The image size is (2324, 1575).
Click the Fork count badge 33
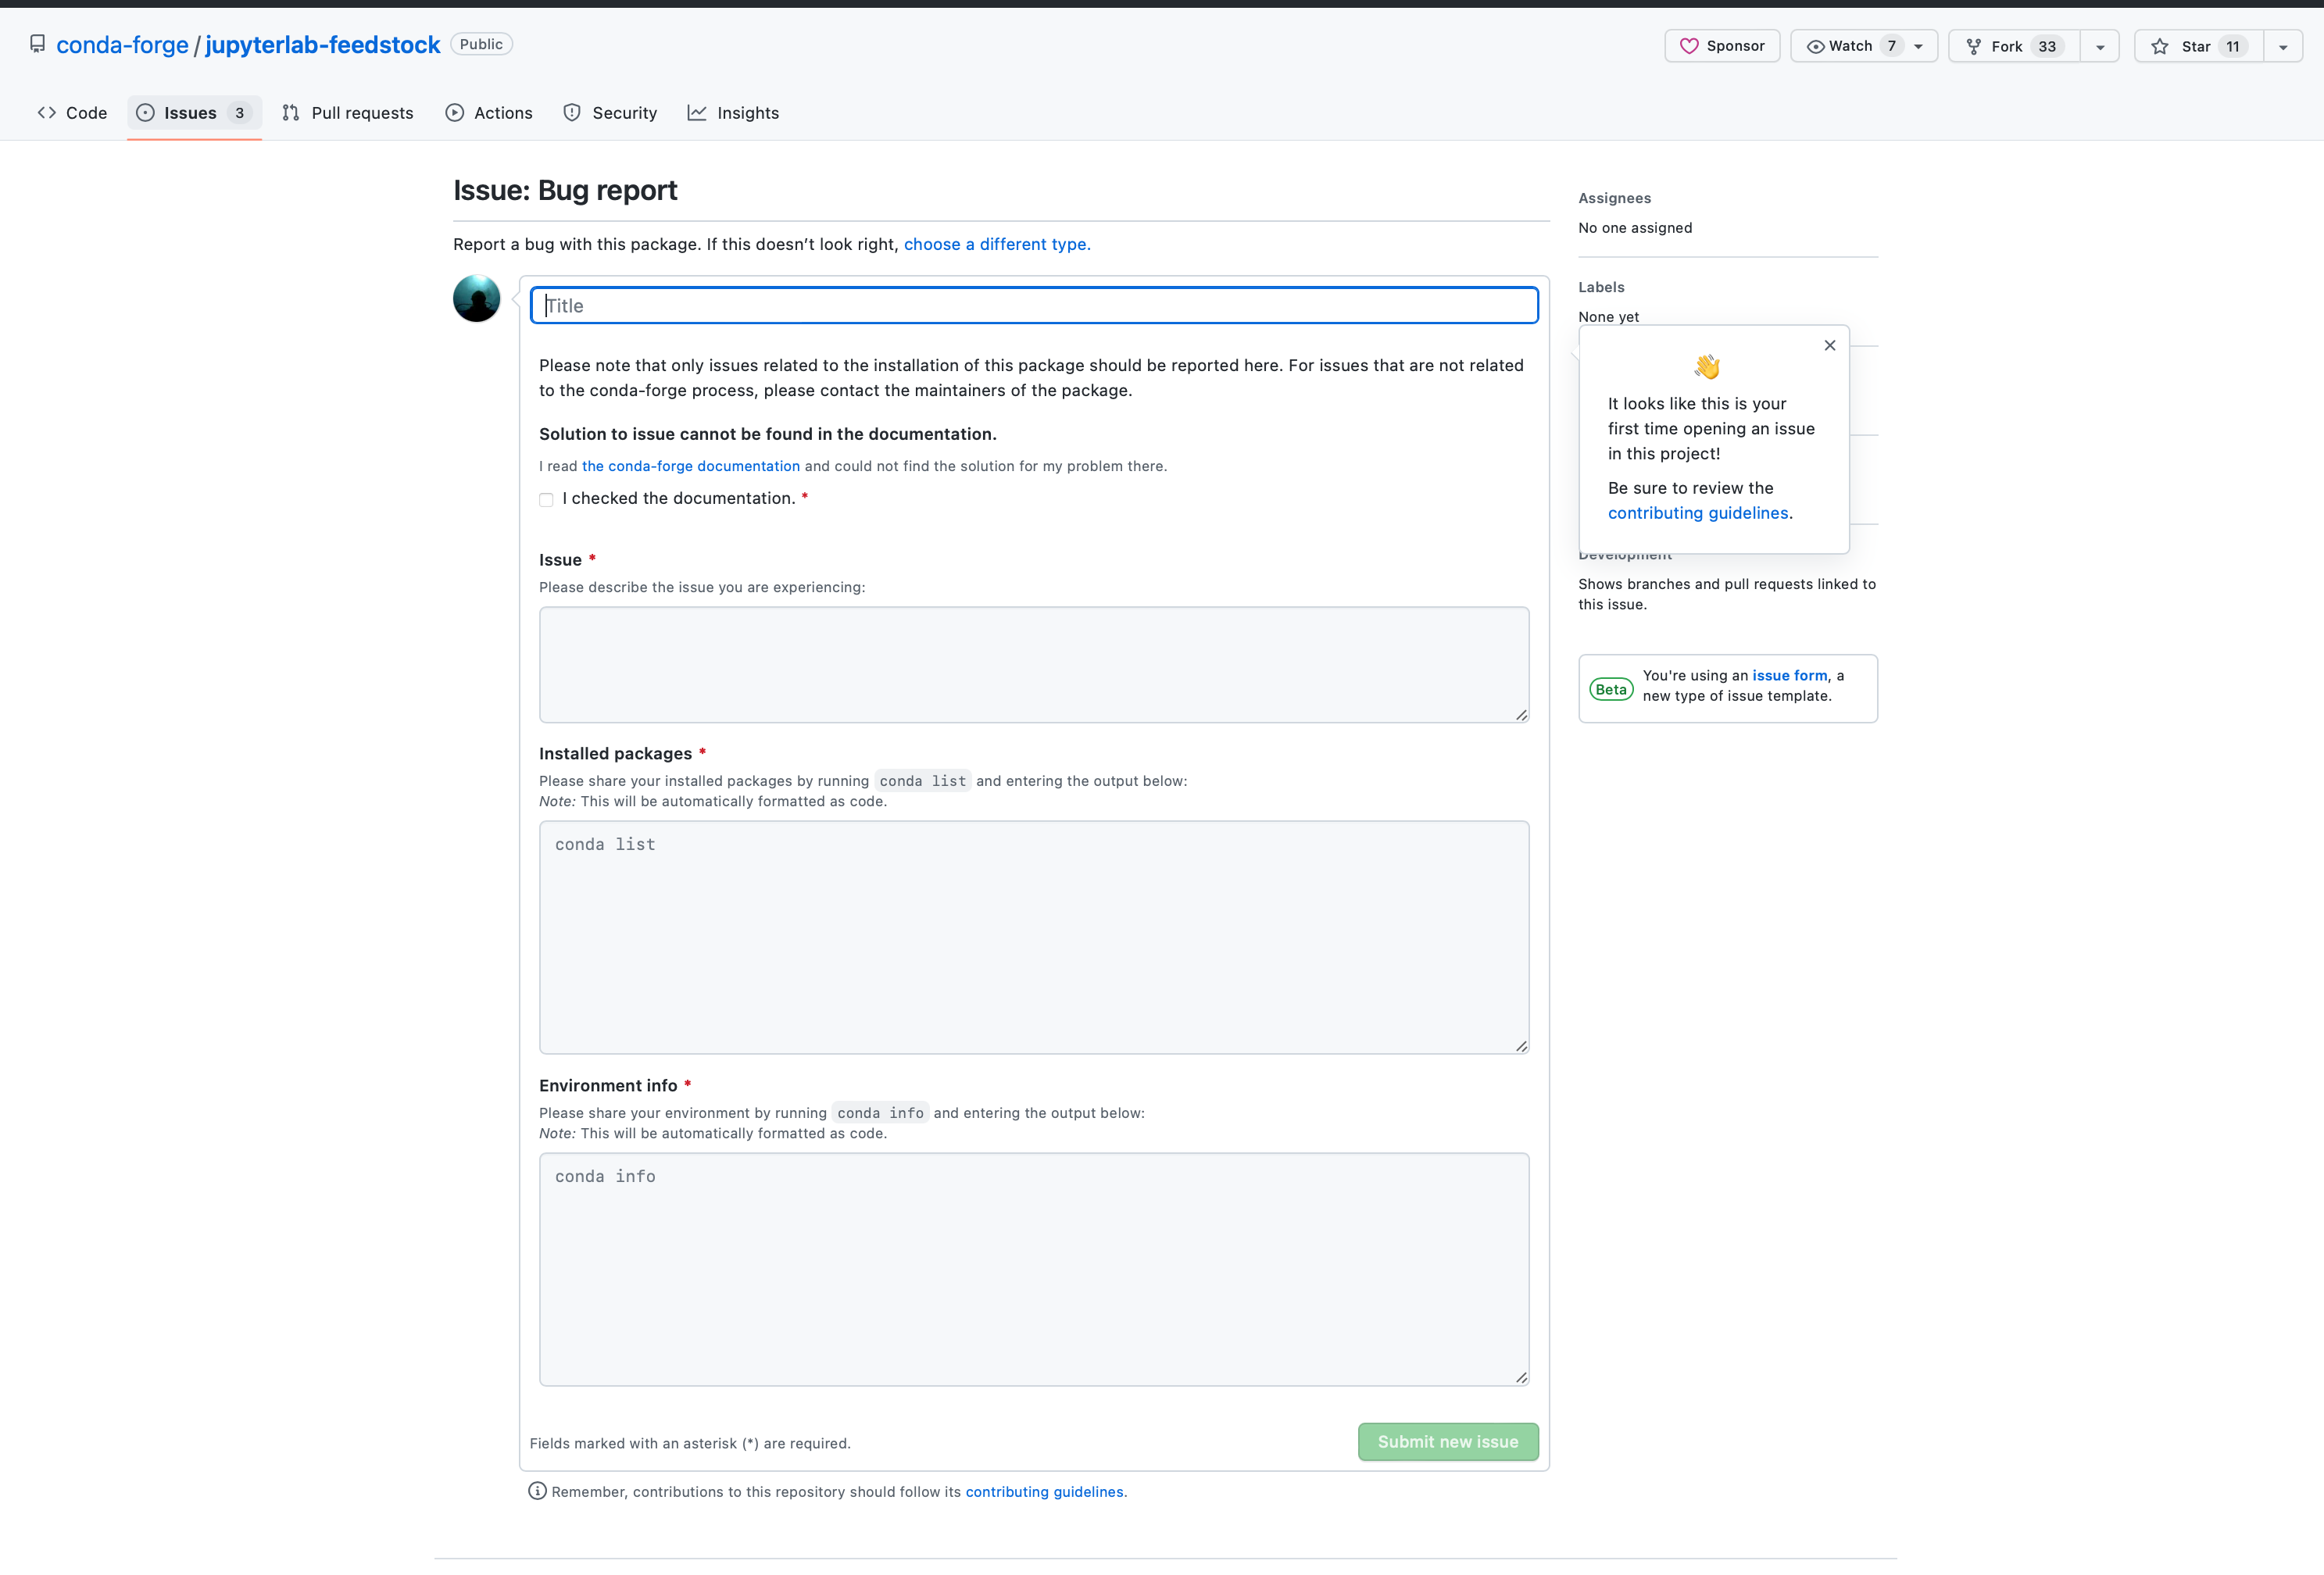(2047, 46)
